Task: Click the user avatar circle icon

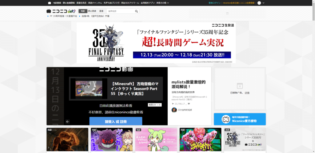Action: pyautogui.click(x=259, y=3)
